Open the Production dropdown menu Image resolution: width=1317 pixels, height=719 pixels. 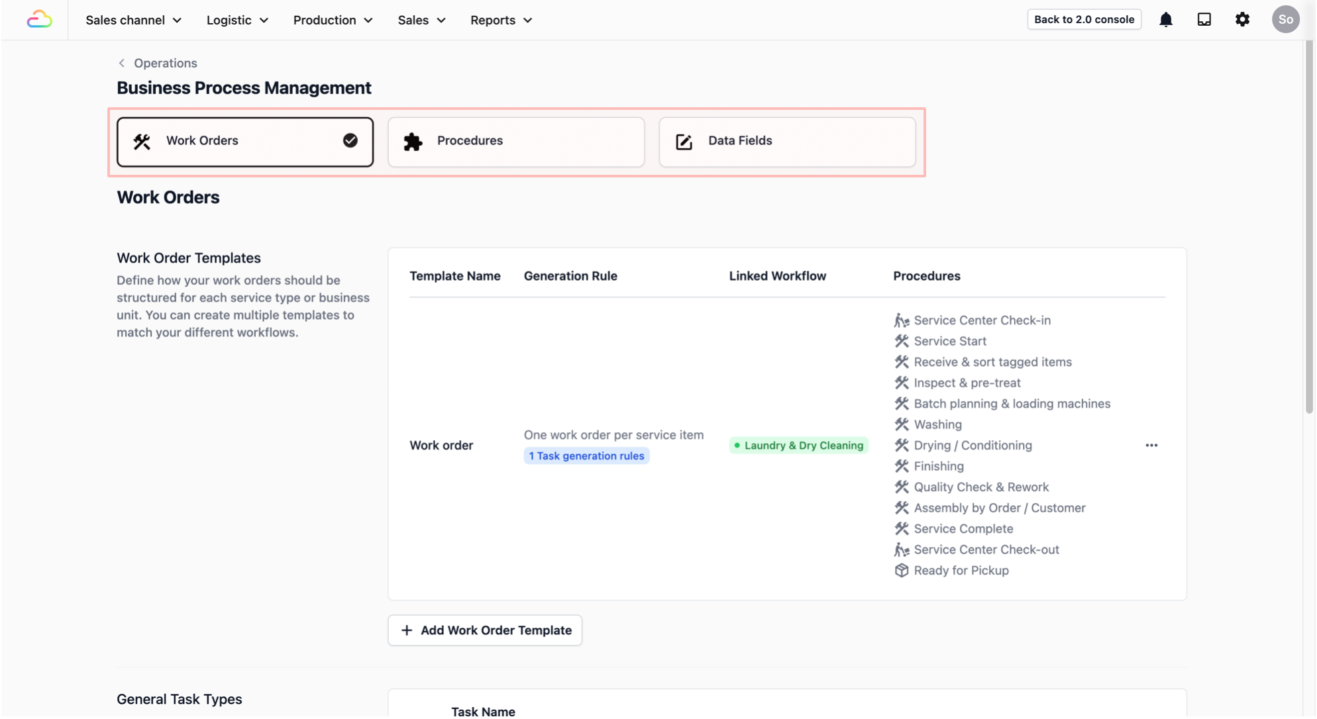333,20
